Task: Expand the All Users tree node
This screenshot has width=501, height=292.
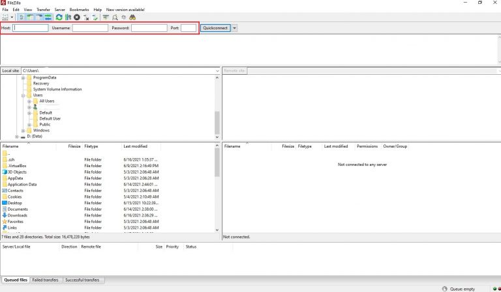Action: click(29, 101)
